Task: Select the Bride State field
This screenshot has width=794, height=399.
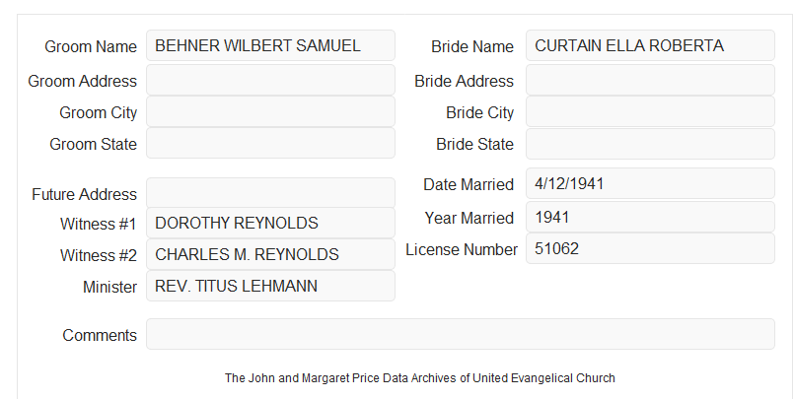Action: coord(650,144)
